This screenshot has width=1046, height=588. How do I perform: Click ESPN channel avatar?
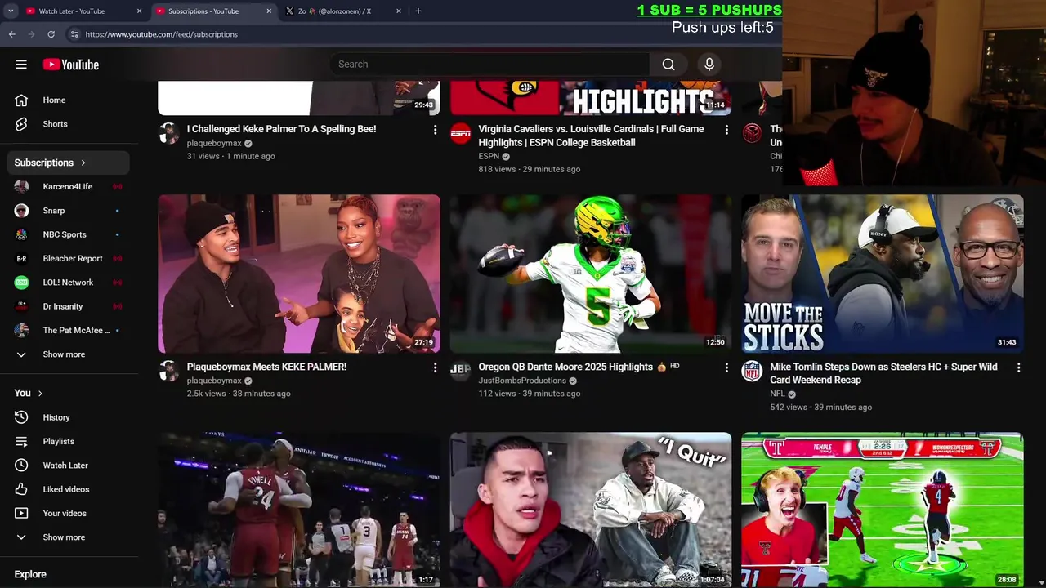click(x=460, y=133)
